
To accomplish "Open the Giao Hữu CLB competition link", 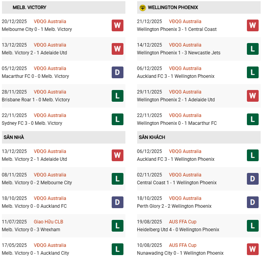I will [48, 222].
